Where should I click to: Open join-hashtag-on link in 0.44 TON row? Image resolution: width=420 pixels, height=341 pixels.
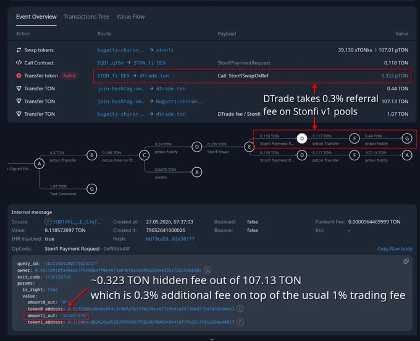120,88
